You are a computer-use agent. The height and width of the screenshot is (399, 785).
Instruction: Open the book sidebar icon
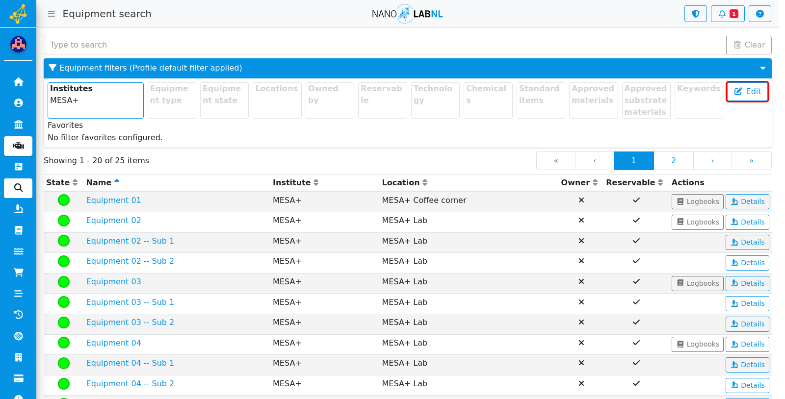tap(19, 230)
